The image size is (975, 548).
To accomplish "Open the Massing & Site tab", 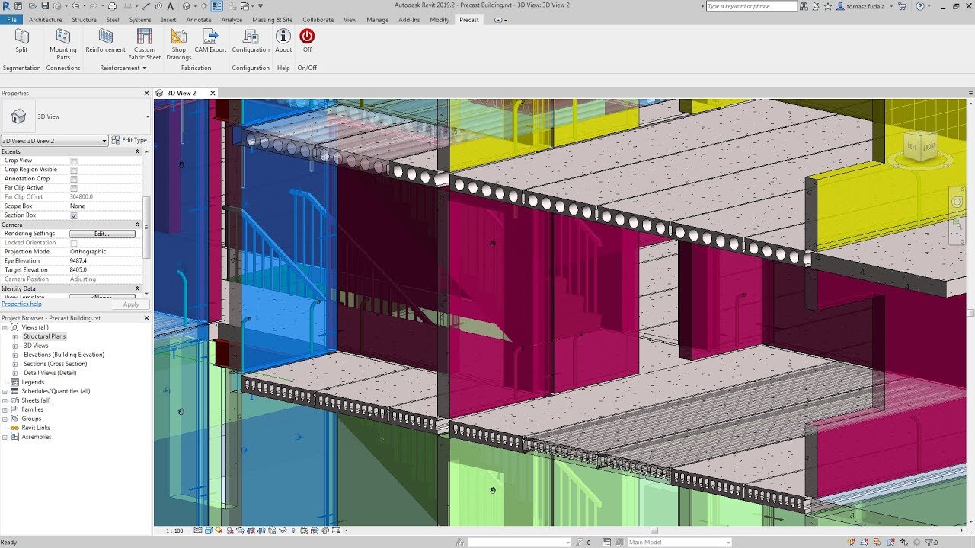I will coord(272,20).
